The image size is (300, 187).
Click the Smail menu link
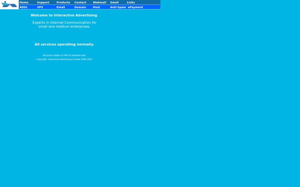click(x=114, y=2)
